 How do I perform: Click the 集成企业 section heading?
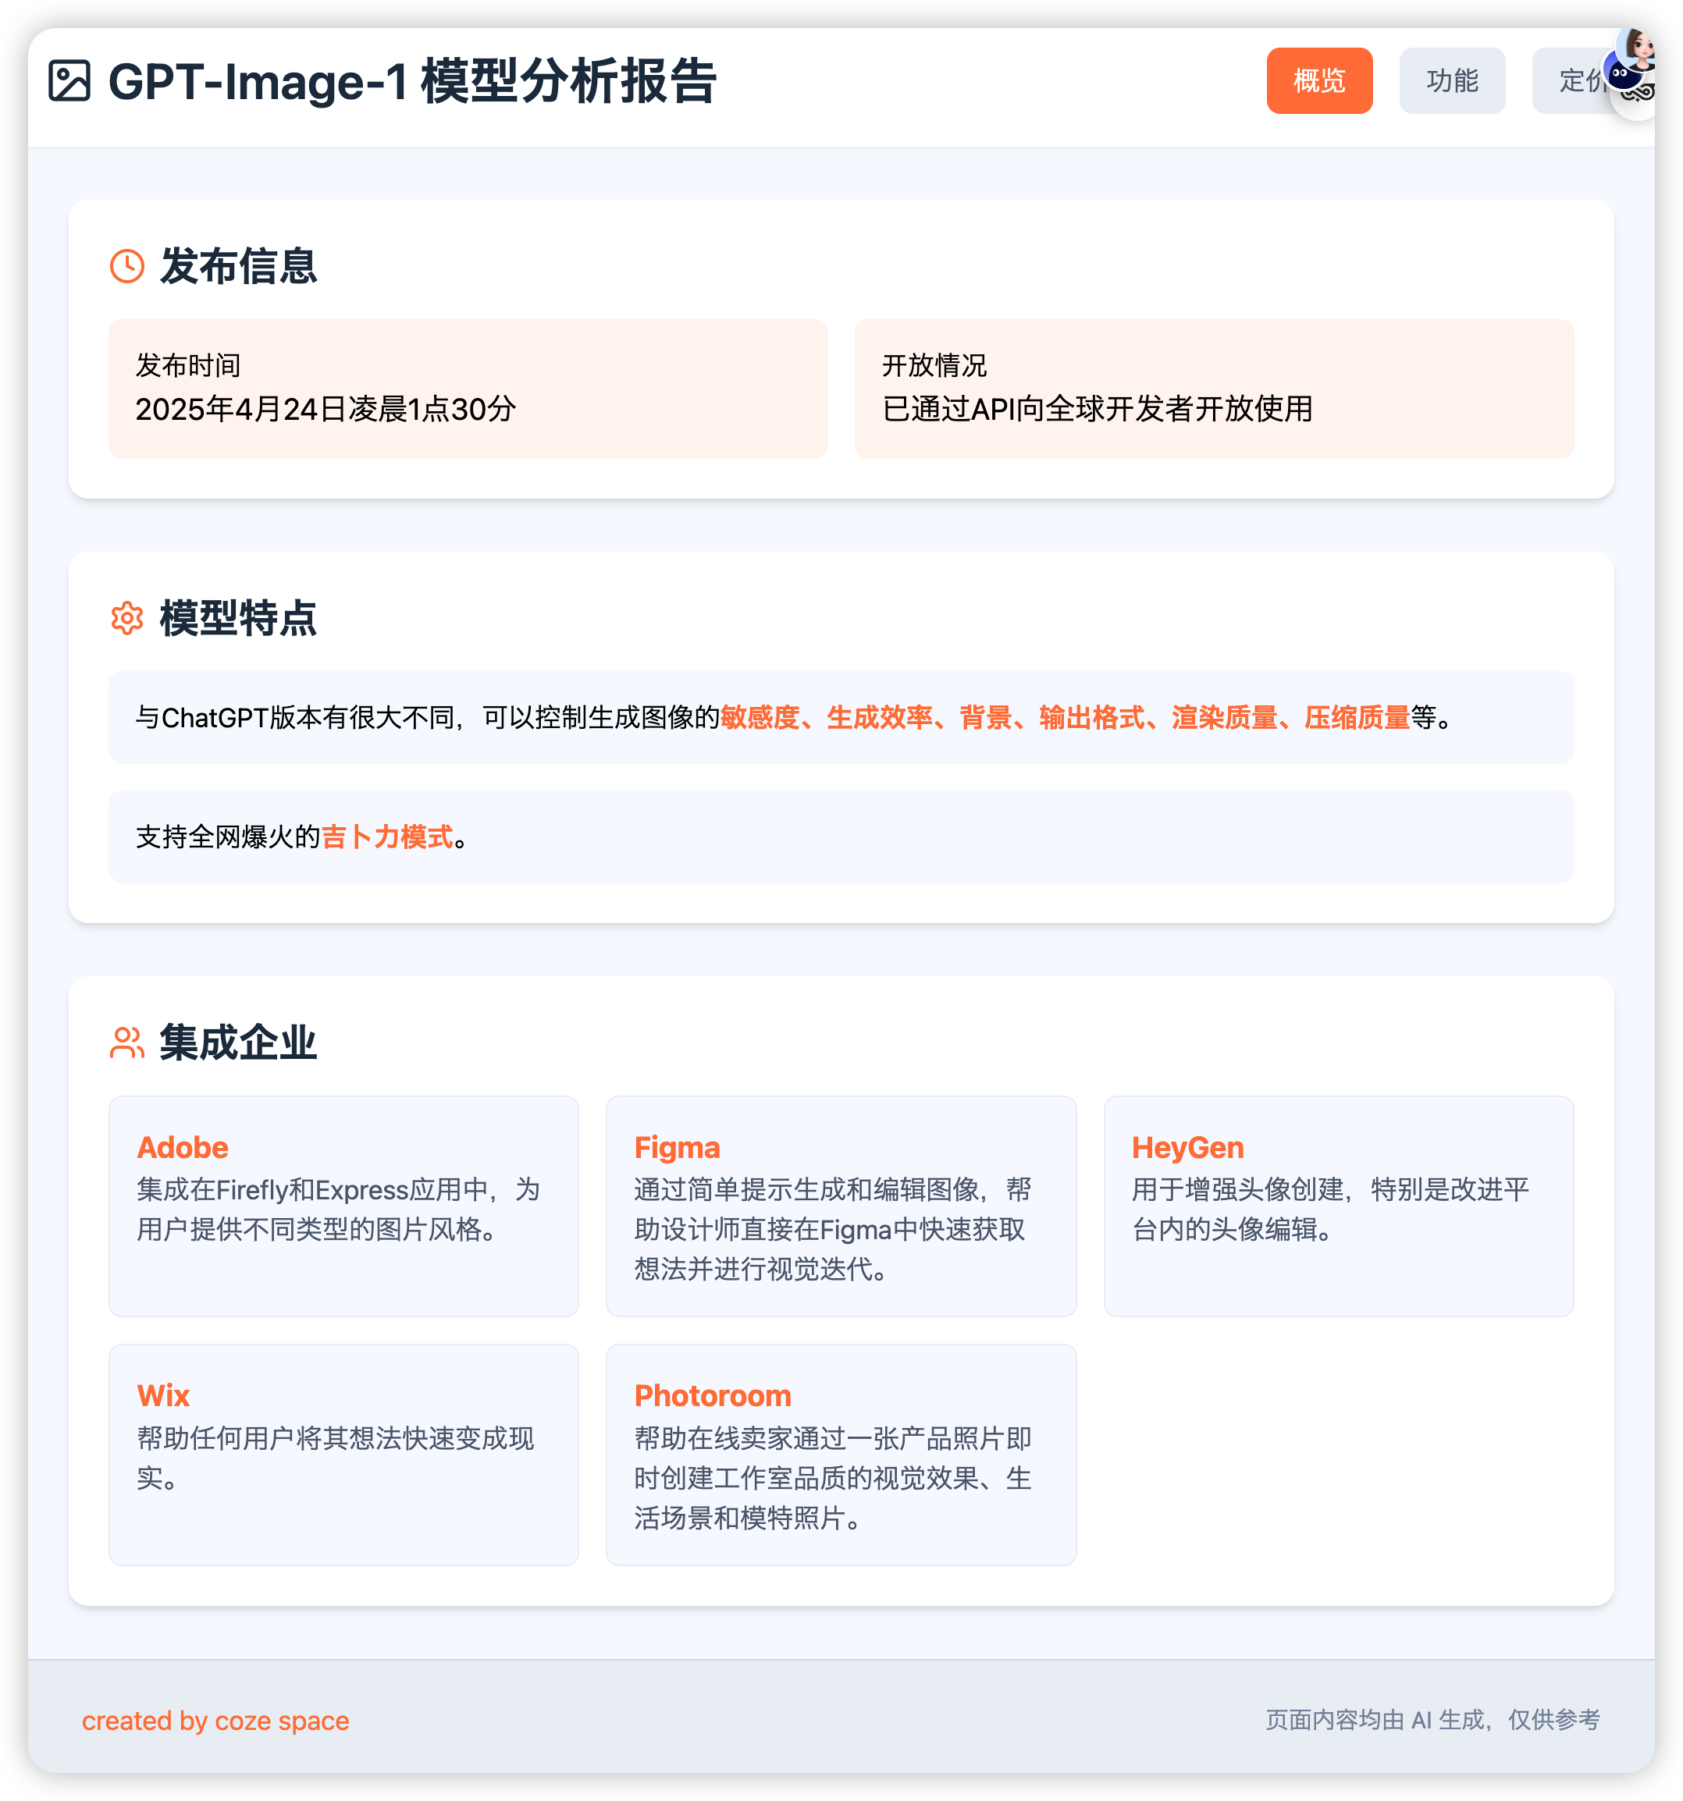238,1043
